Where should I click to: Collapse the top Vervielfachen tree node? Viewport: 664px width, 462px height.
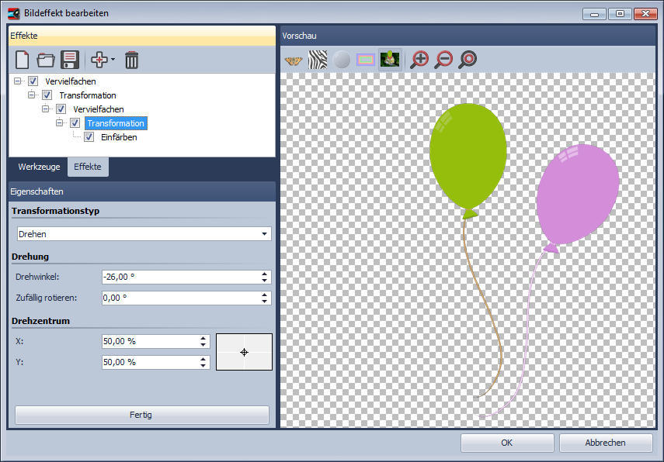[18, 81]
